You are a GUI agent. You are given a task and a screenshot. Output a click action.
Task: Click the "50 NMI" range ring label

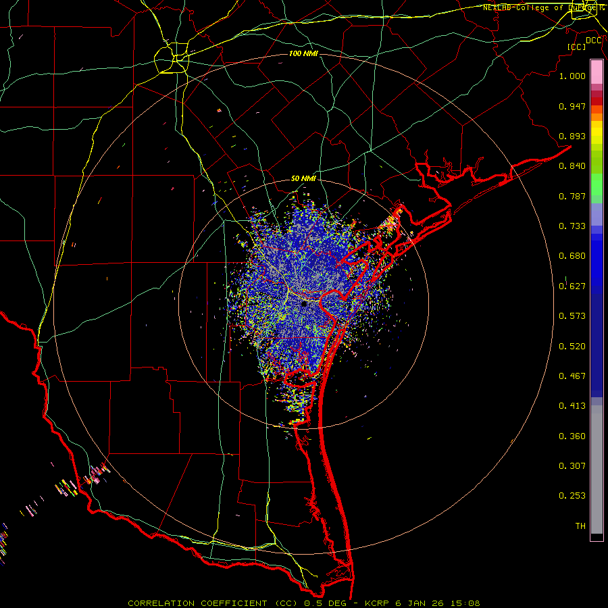coord(303,178)
